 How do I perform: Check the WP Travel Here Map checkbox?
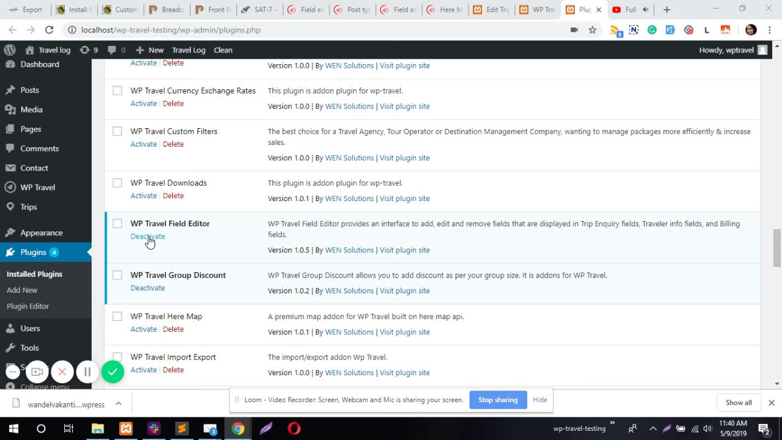point(117,317)
